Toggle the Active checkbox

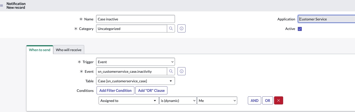tap(300, 29)
